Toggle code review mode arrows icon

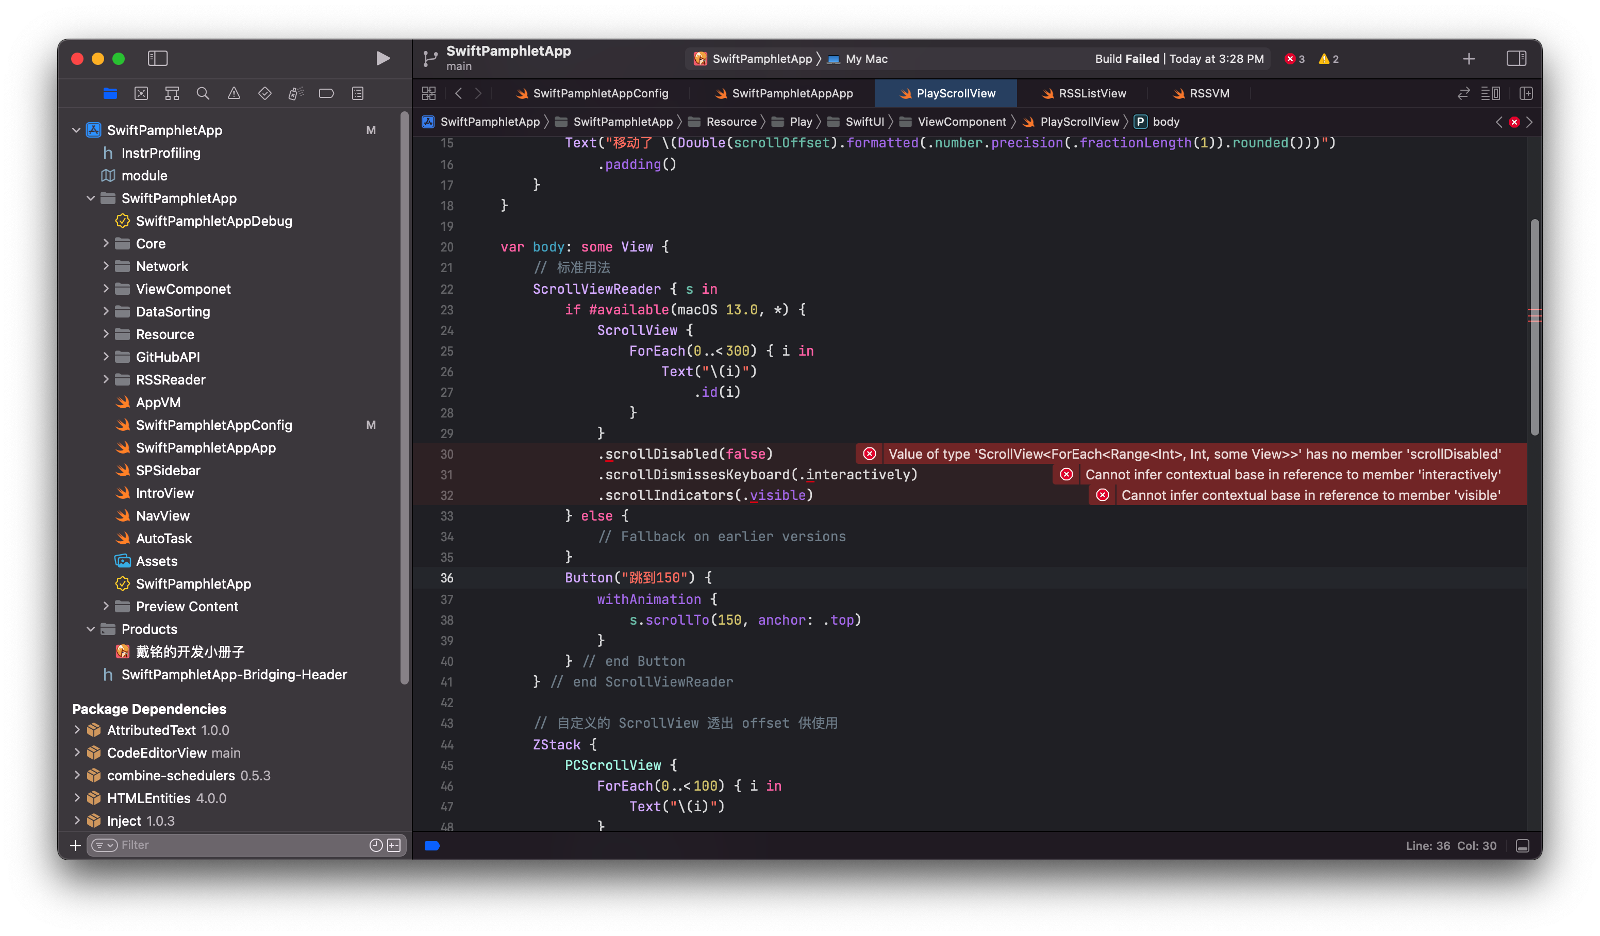click(x=1463, y=93)
